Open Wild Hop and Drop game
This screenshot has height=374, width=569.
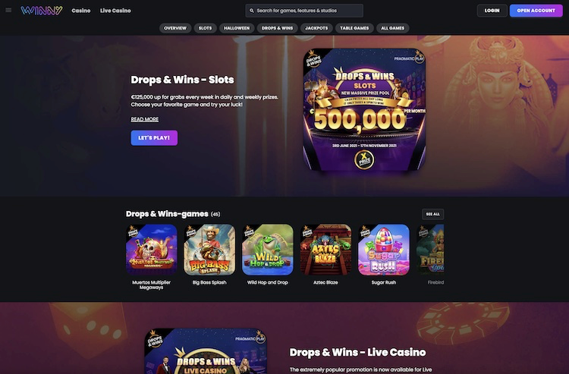pos(268,250)
